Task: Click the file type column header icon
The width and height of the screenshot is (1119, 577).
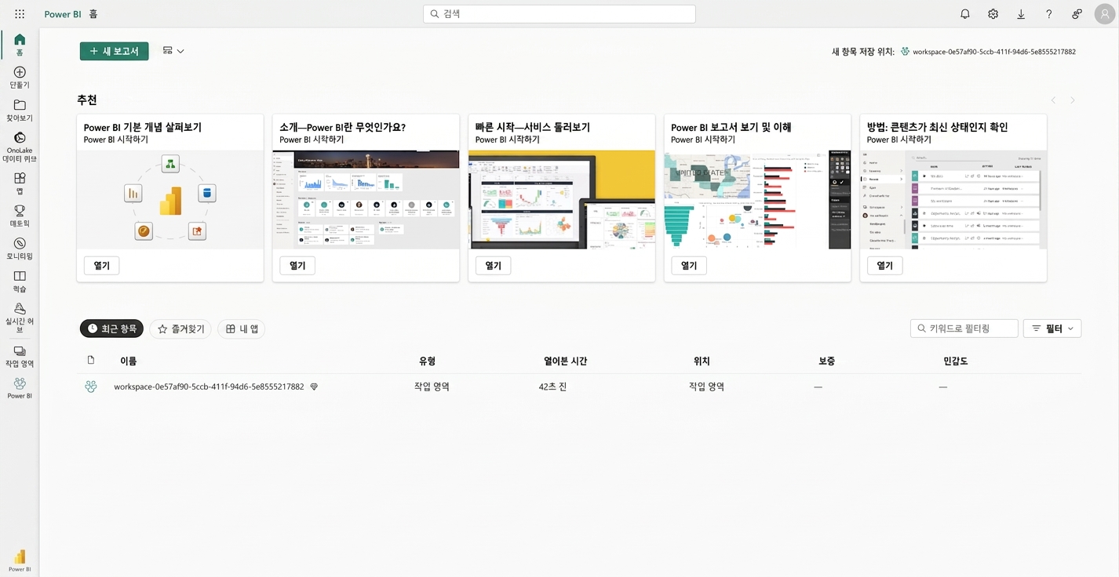Action: pos(91,361)
